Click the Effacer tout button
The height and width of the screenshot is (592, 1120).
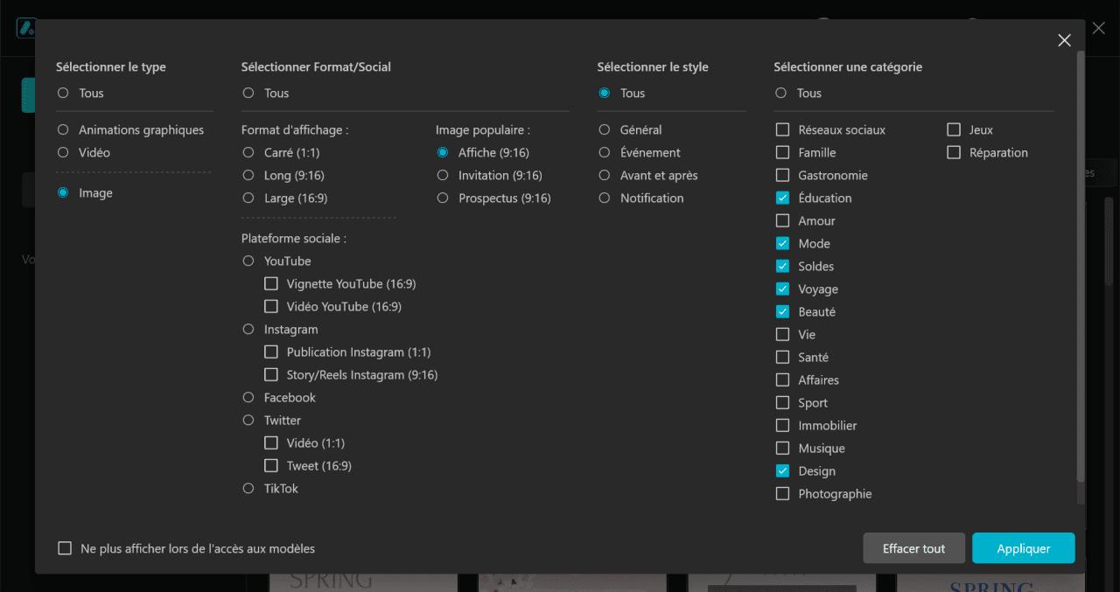(x=913, y=548)
